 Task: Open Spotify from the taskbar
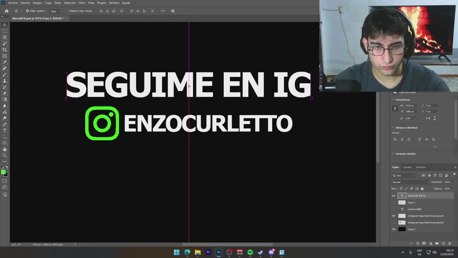(250, 252)
